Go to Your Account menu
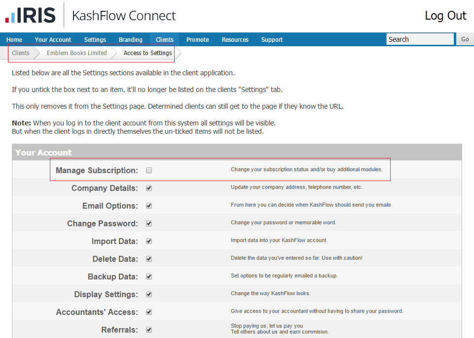The width and height of the screenshot is (474, 338). [x=53, y=40]
